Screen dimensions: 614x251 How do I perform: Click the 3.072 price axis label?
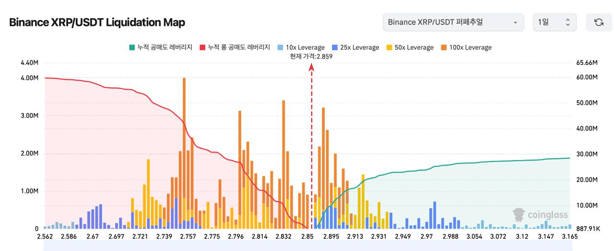(x=499, y=236)
